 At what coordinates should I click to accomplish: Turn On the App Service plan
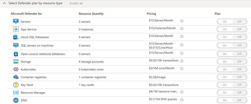[x=225, y=29]
